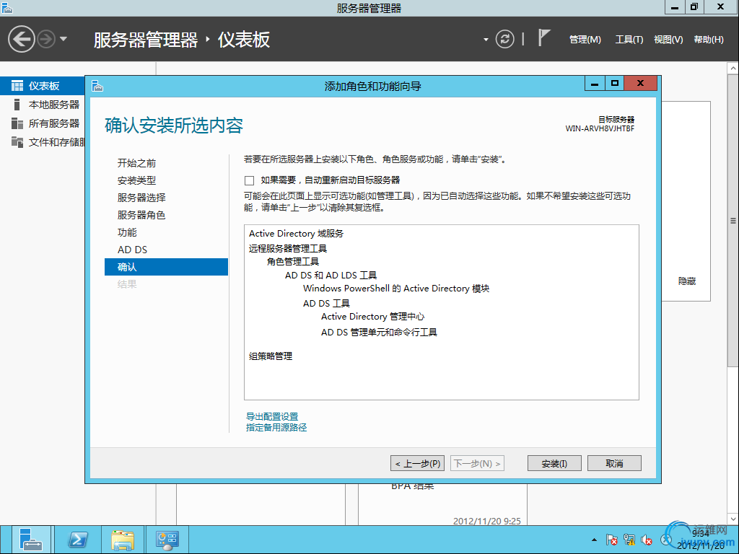Show hidden tray icons arrow

(595, 540)
